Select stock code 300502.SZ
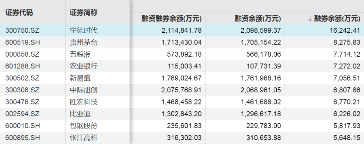Viewport: 364px width, 144px height. pyautogui.click(x=22, y=78)
